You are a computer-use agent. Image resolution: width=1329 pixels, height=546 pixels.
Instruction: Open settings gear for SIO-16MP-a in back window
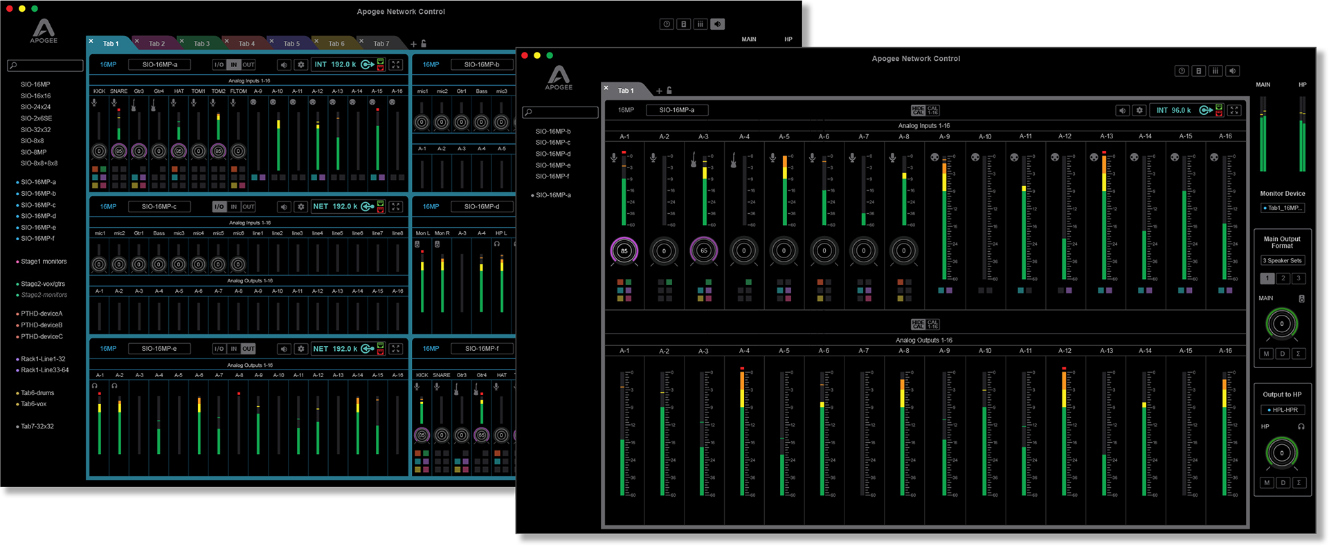pos(300,64)
